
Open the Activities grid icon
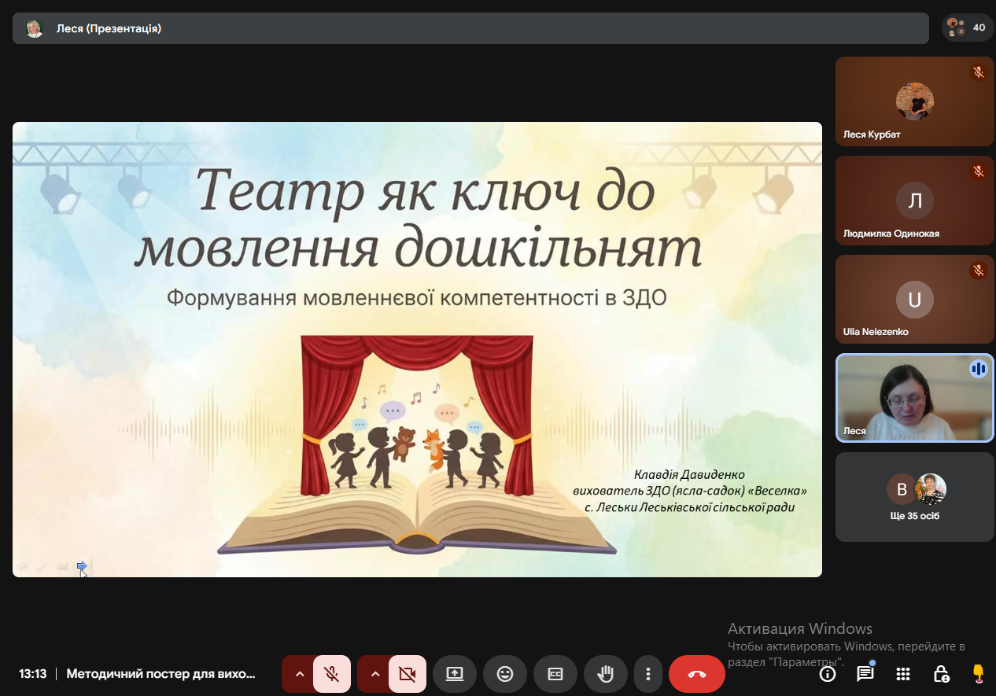pos(903,674)
